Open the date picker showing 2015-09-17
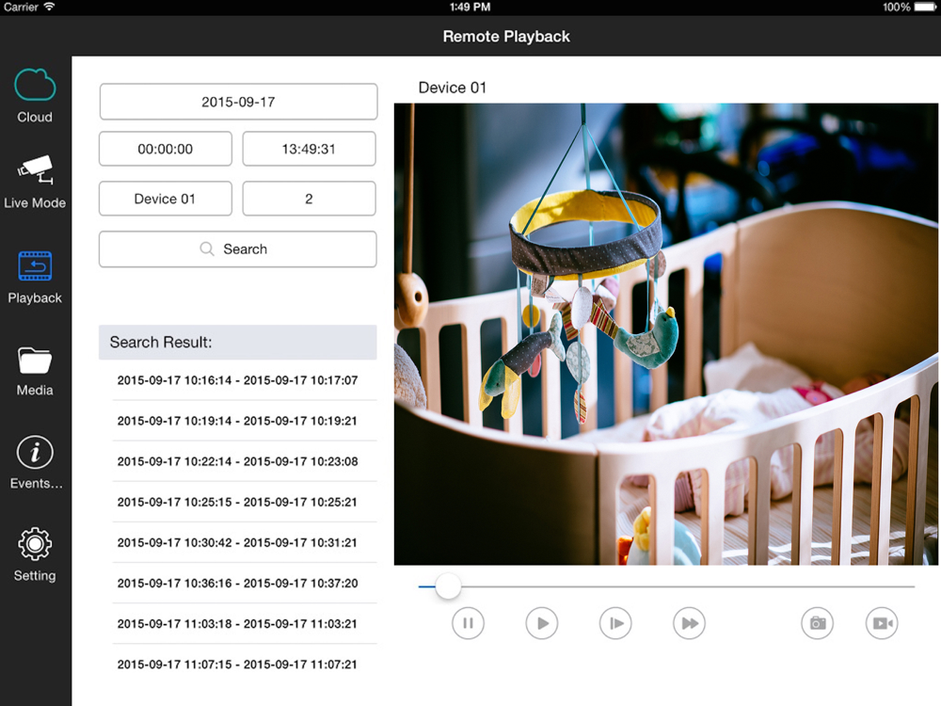This screenshot has height=706, width=941. coord(238,102)
